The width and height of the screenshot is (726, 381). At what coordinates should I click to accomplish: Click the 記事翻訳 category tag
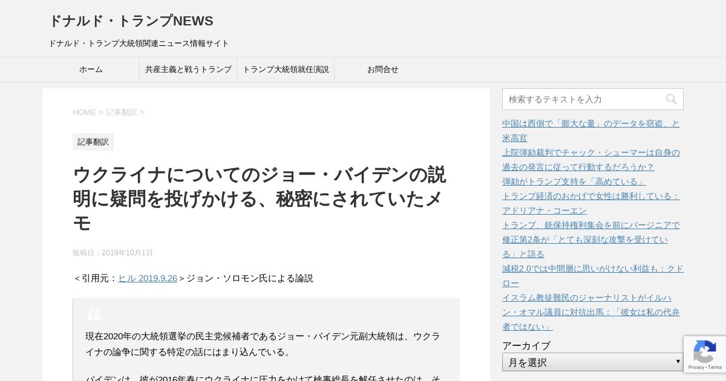[93, 142]
